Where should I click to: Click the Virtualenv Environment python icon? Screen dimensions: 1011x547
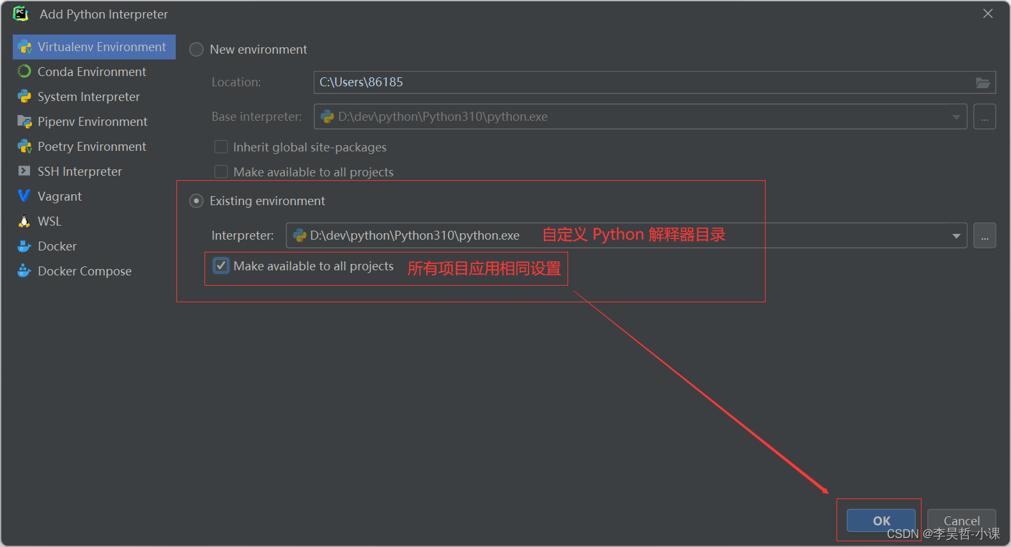[25, 47]
